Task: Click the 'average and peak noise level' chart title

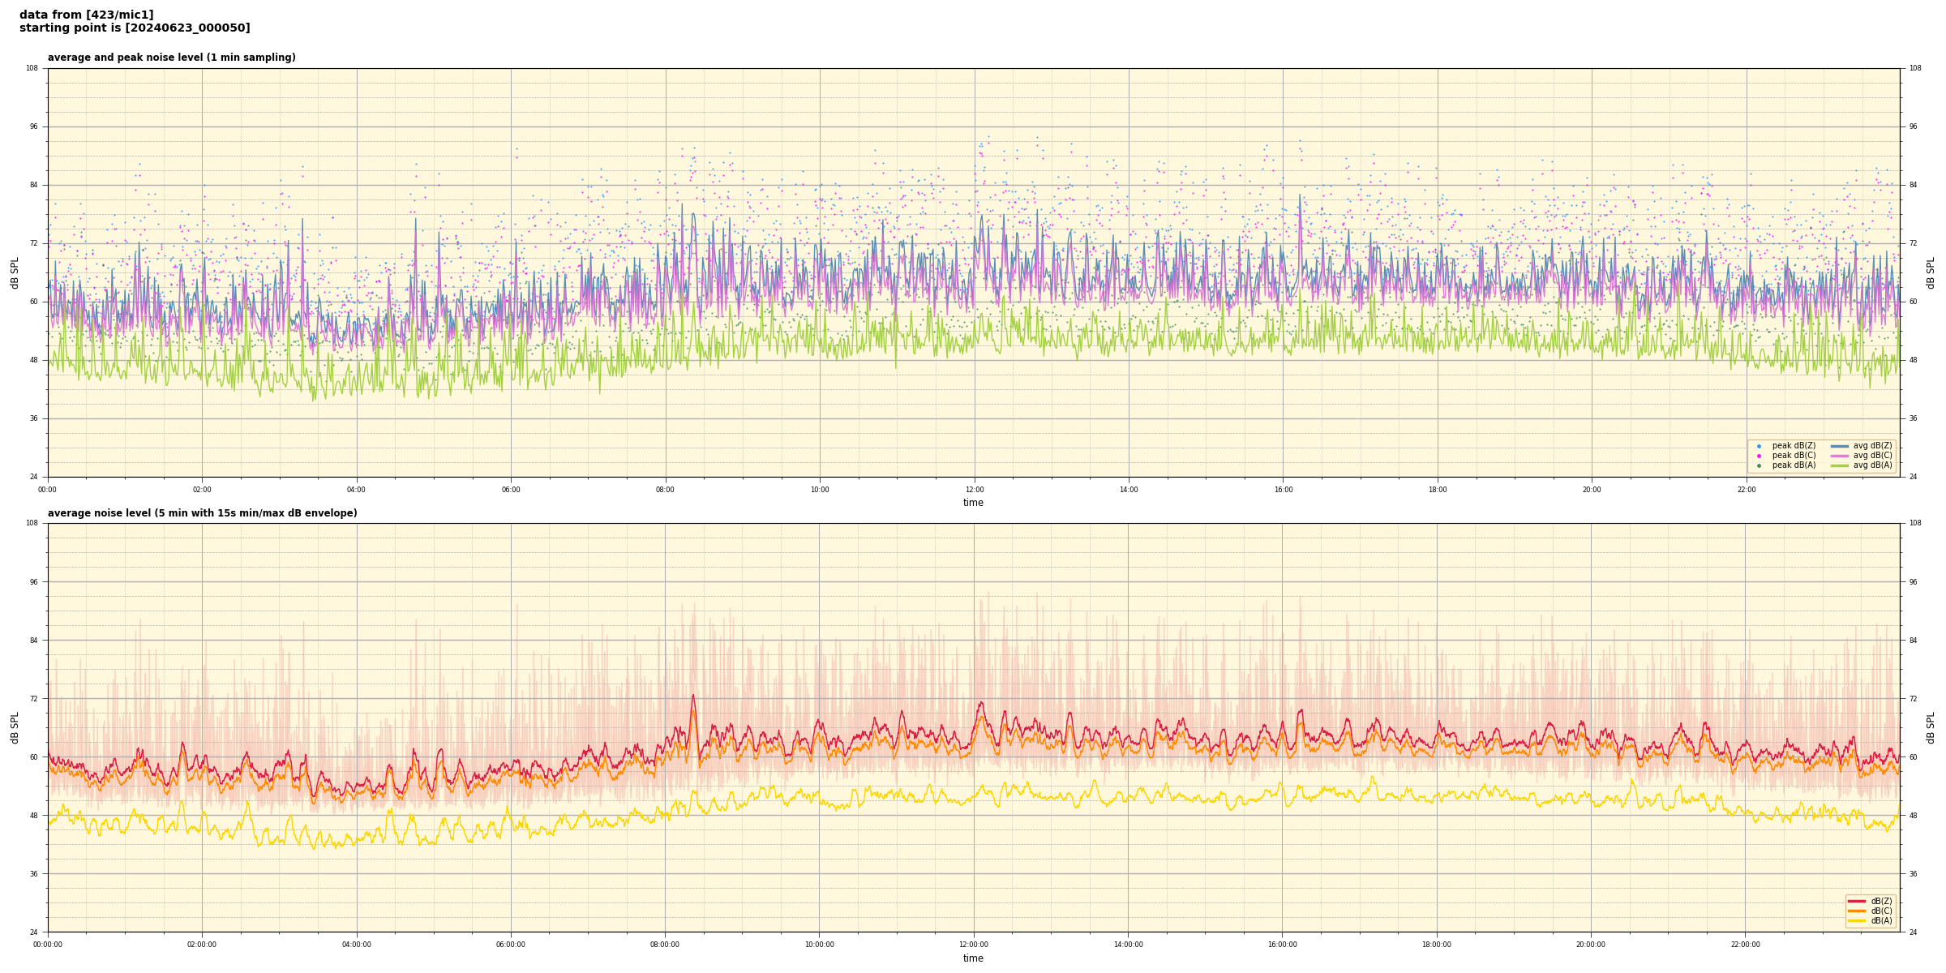Action: coord(171,58)
